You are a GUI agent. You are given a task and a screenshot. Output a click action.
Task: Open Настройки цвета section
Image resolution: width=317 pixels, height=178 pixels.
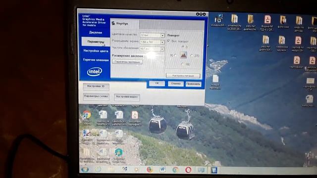click(96, 51)
